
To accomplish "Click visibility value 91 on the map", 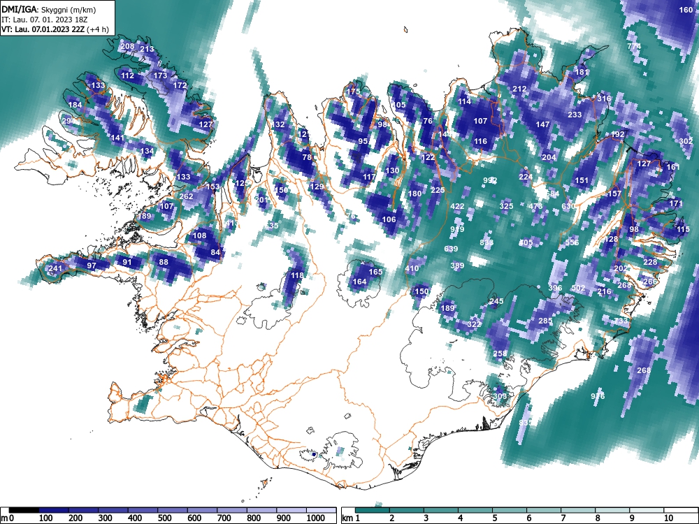I will pos(127,262).
